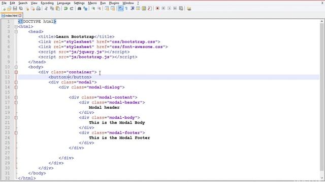This screenshot has width=325, height=182.
Task: Open the Window menu
Action: (128, 3)
